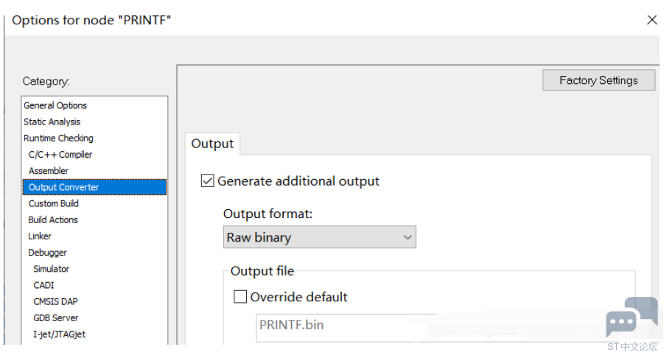Open C/C++ Compiler options
Screen dimensions: 664x358
tap(60, 155)
